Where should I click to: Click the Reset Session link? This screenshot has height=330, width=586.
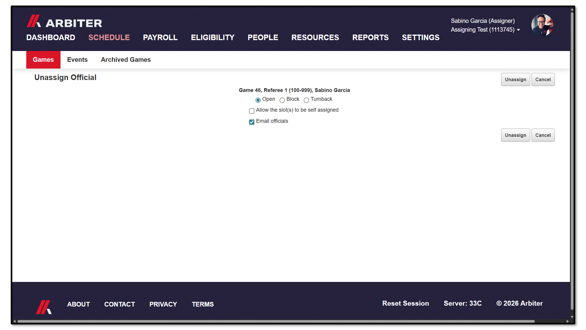click(405, 303)
